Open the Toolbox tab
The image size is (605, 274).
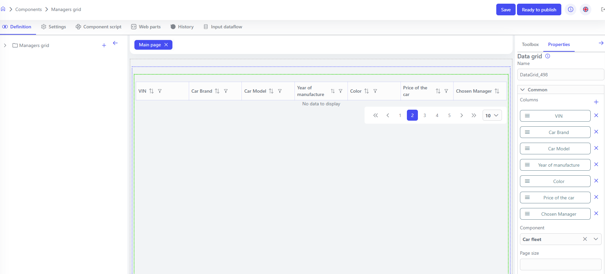tap(530, 44)
